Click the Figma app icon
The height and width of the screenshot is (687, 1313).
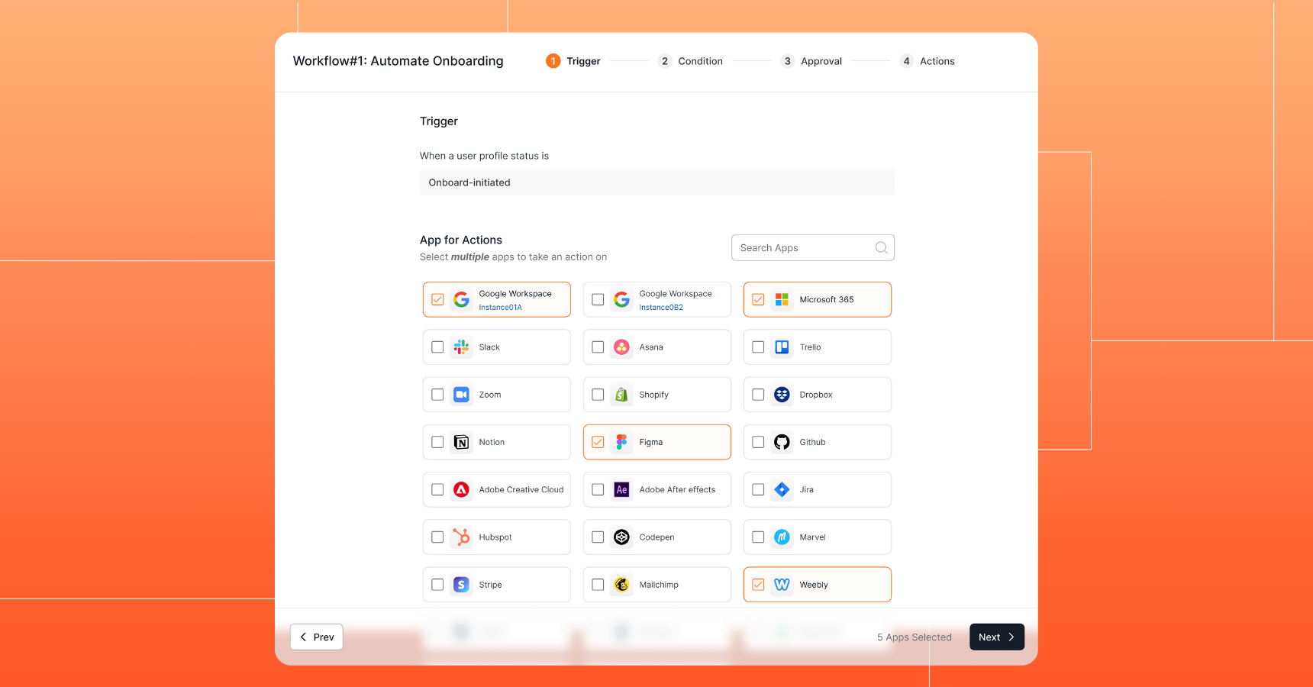pos(621,442)
